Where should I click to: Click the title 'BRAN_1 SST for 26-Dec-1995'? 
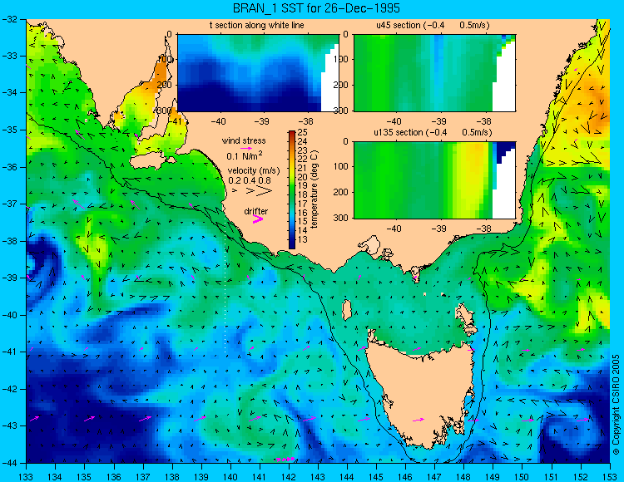click(x=316, y=8)
